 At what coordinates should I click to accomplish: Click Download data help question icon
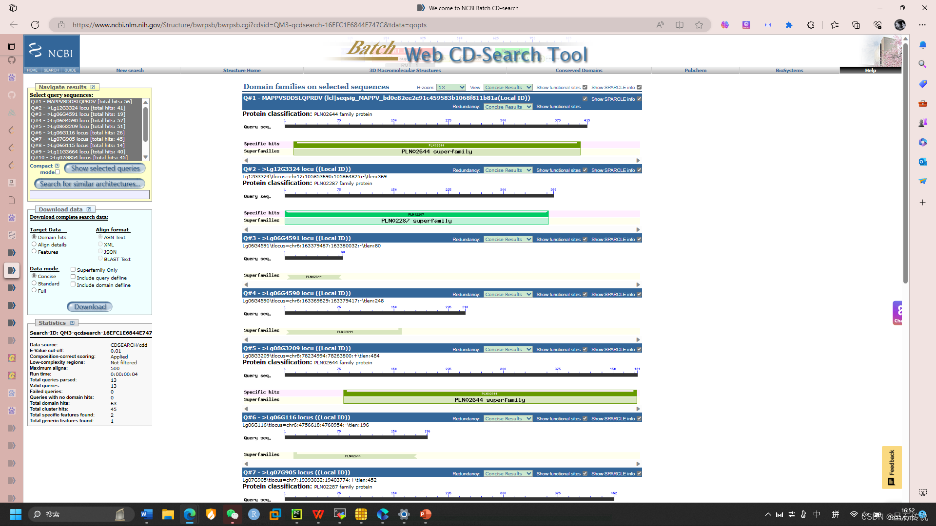click(x=89, y=209)
